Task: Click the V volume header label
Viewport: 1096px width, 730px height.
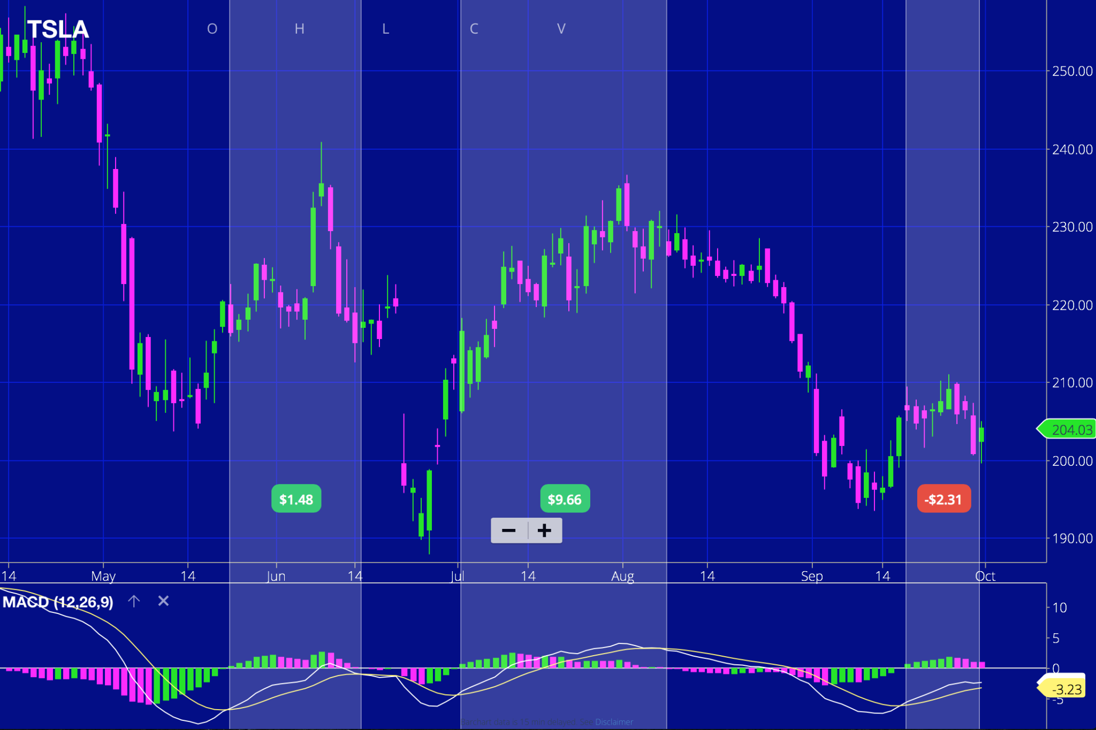Action: (x=561, y=29)
